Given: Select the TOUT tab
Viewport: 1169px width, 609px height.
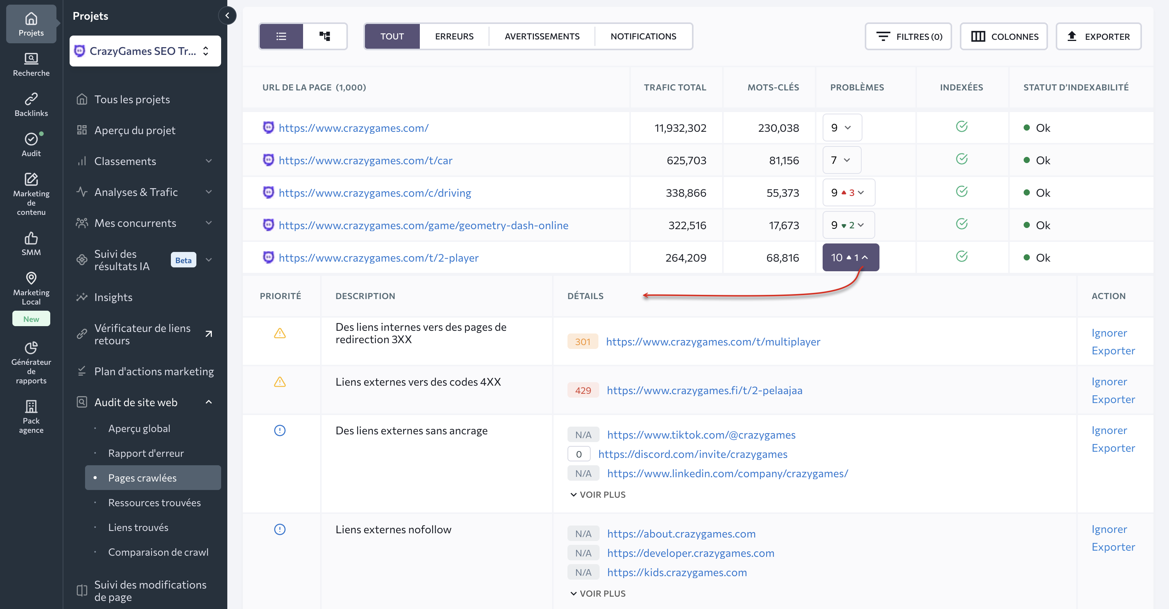Looking at the screenshot, I should 392,36.
